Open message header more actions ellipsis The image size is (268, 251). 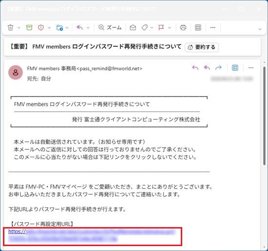point(251,68)
